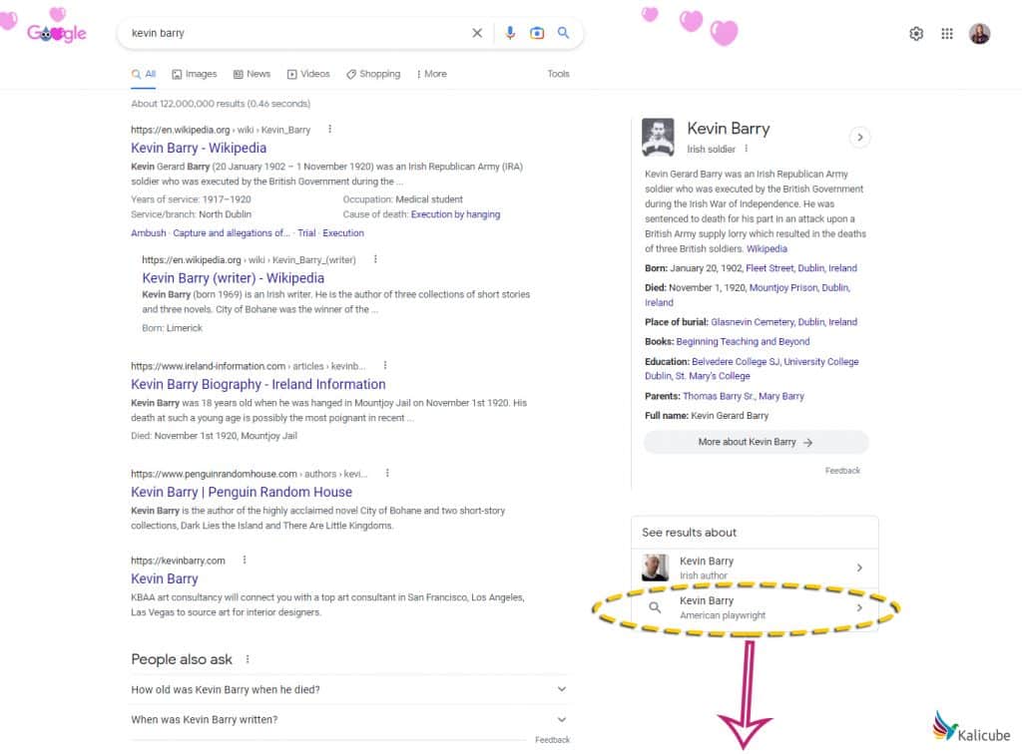The height and width of the screenshot is (754, 1022).
Task: Expand 'How old was Kevin Barry when he died?'
Action: tap(560, 688)
